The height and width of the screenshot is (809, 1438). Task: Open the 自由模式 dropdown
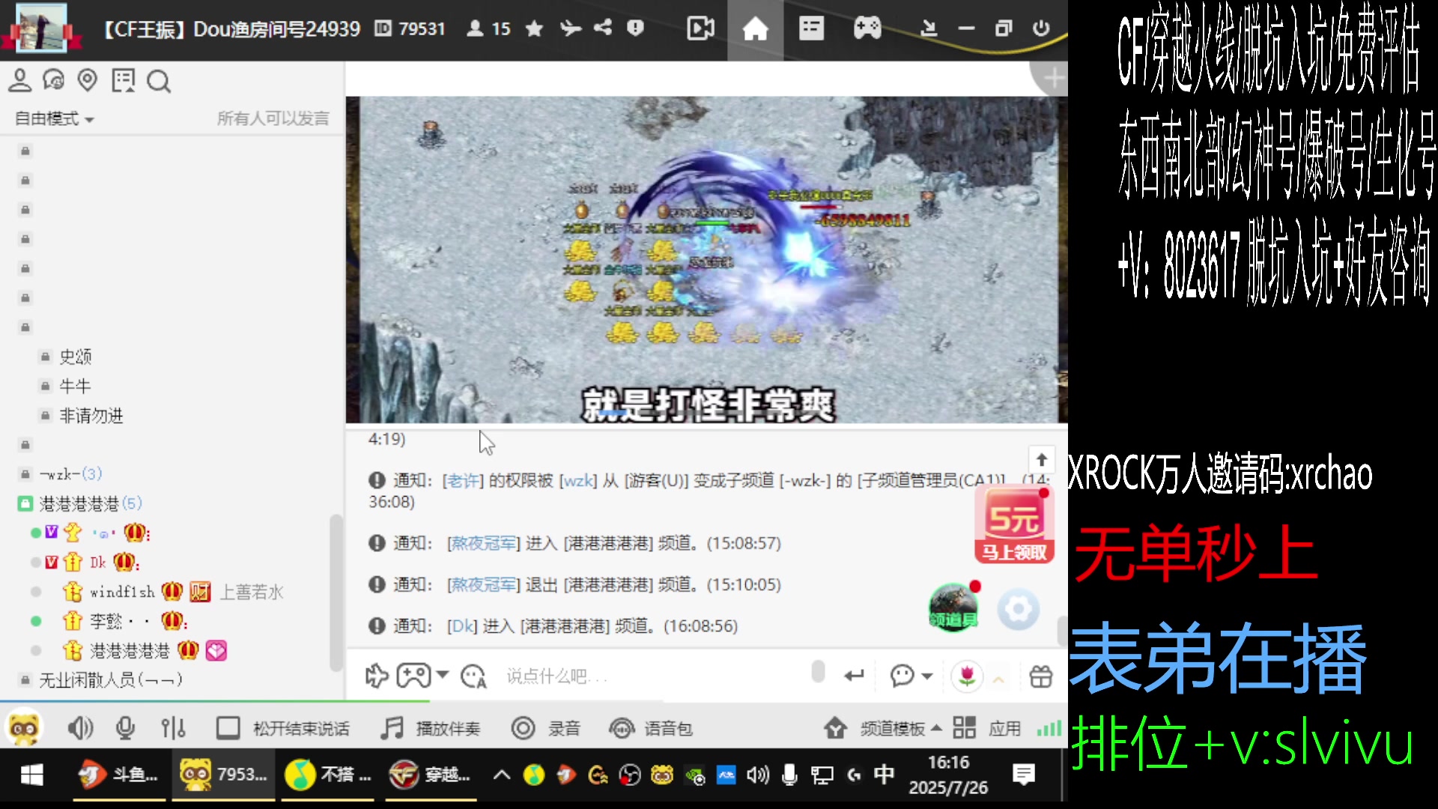coord(55,118)
